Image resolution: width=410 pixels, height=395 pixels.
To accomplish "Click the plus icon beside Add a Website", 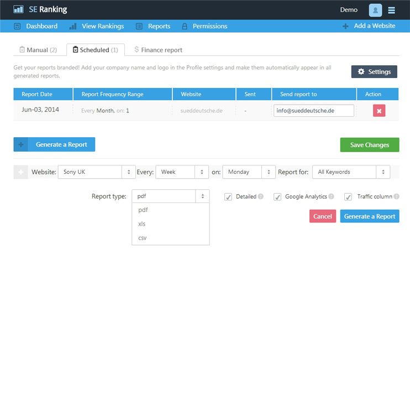I will [x=345, y=26].
